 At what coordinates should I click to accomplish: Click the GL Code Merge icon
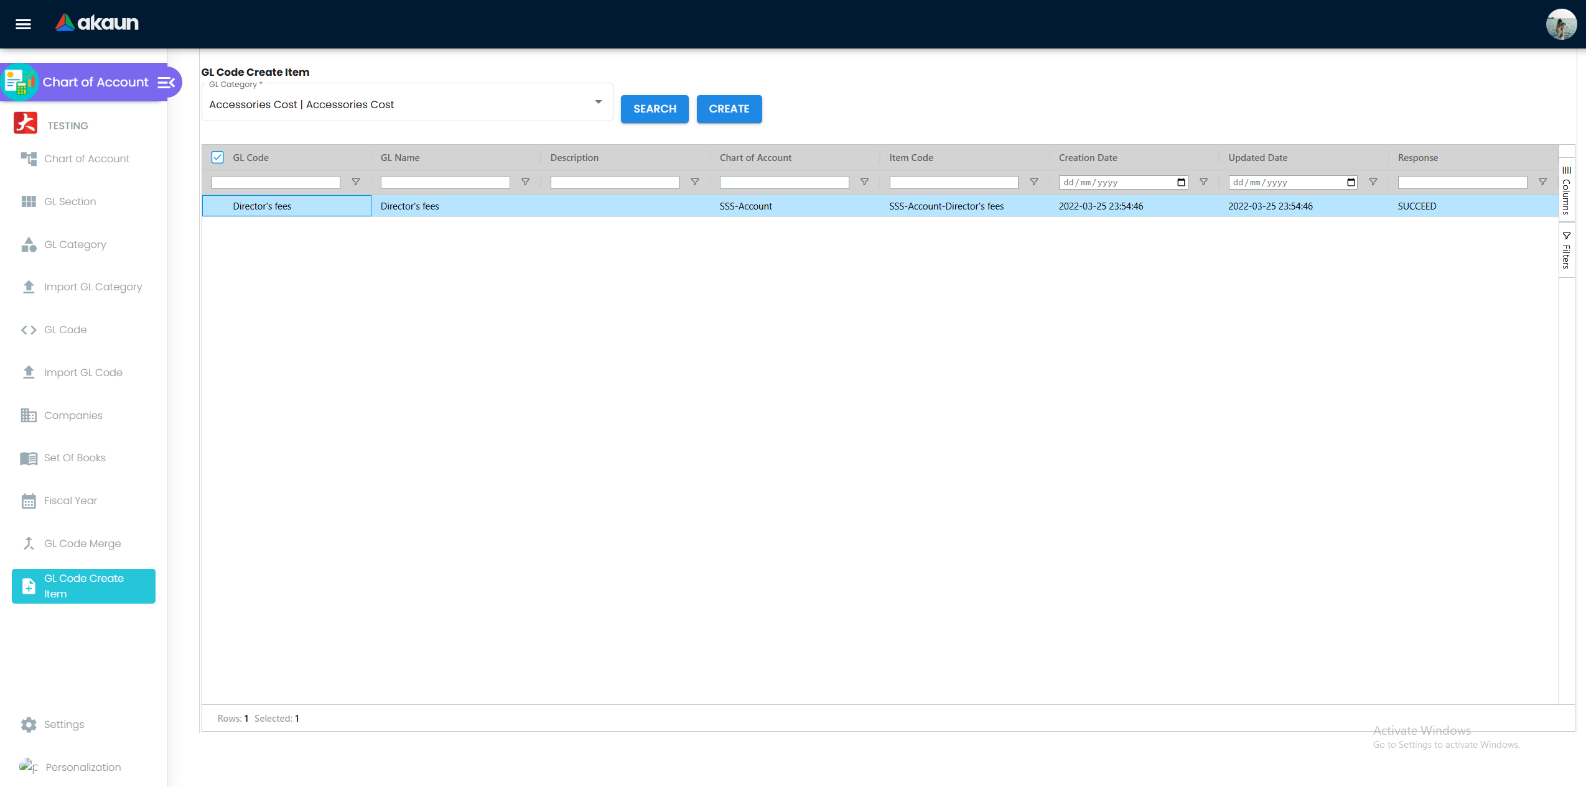click(29, 543)
